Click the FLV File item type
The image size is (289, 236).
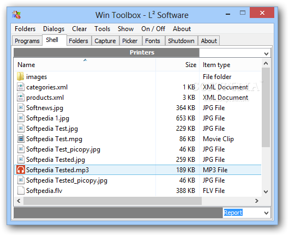[214, 191]
